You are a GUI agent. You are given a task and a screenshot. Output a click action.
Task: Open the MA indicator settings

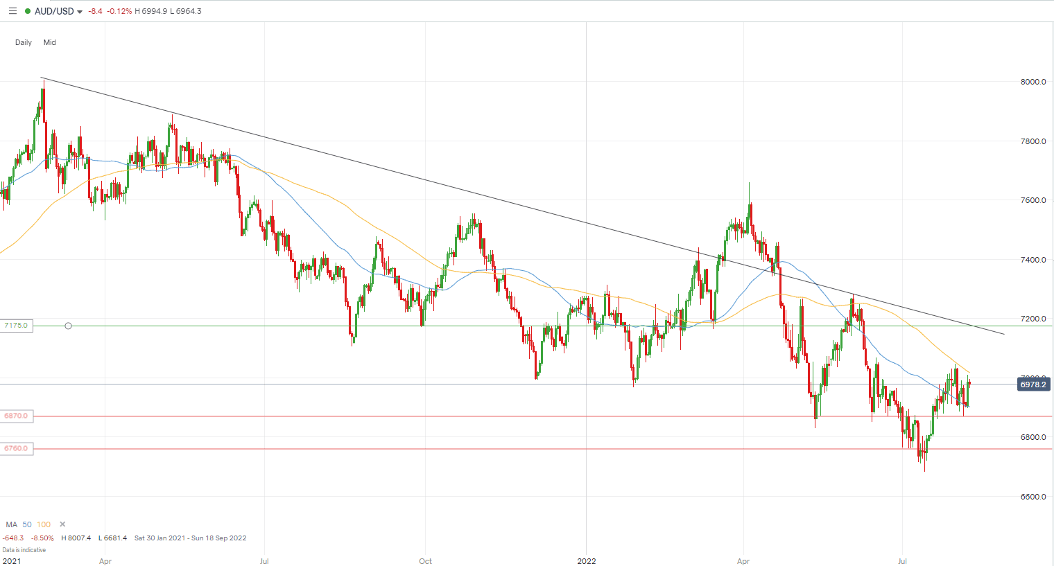tap(12, 524)
